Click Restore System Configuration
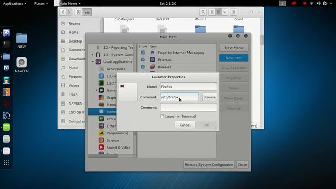 209,164
